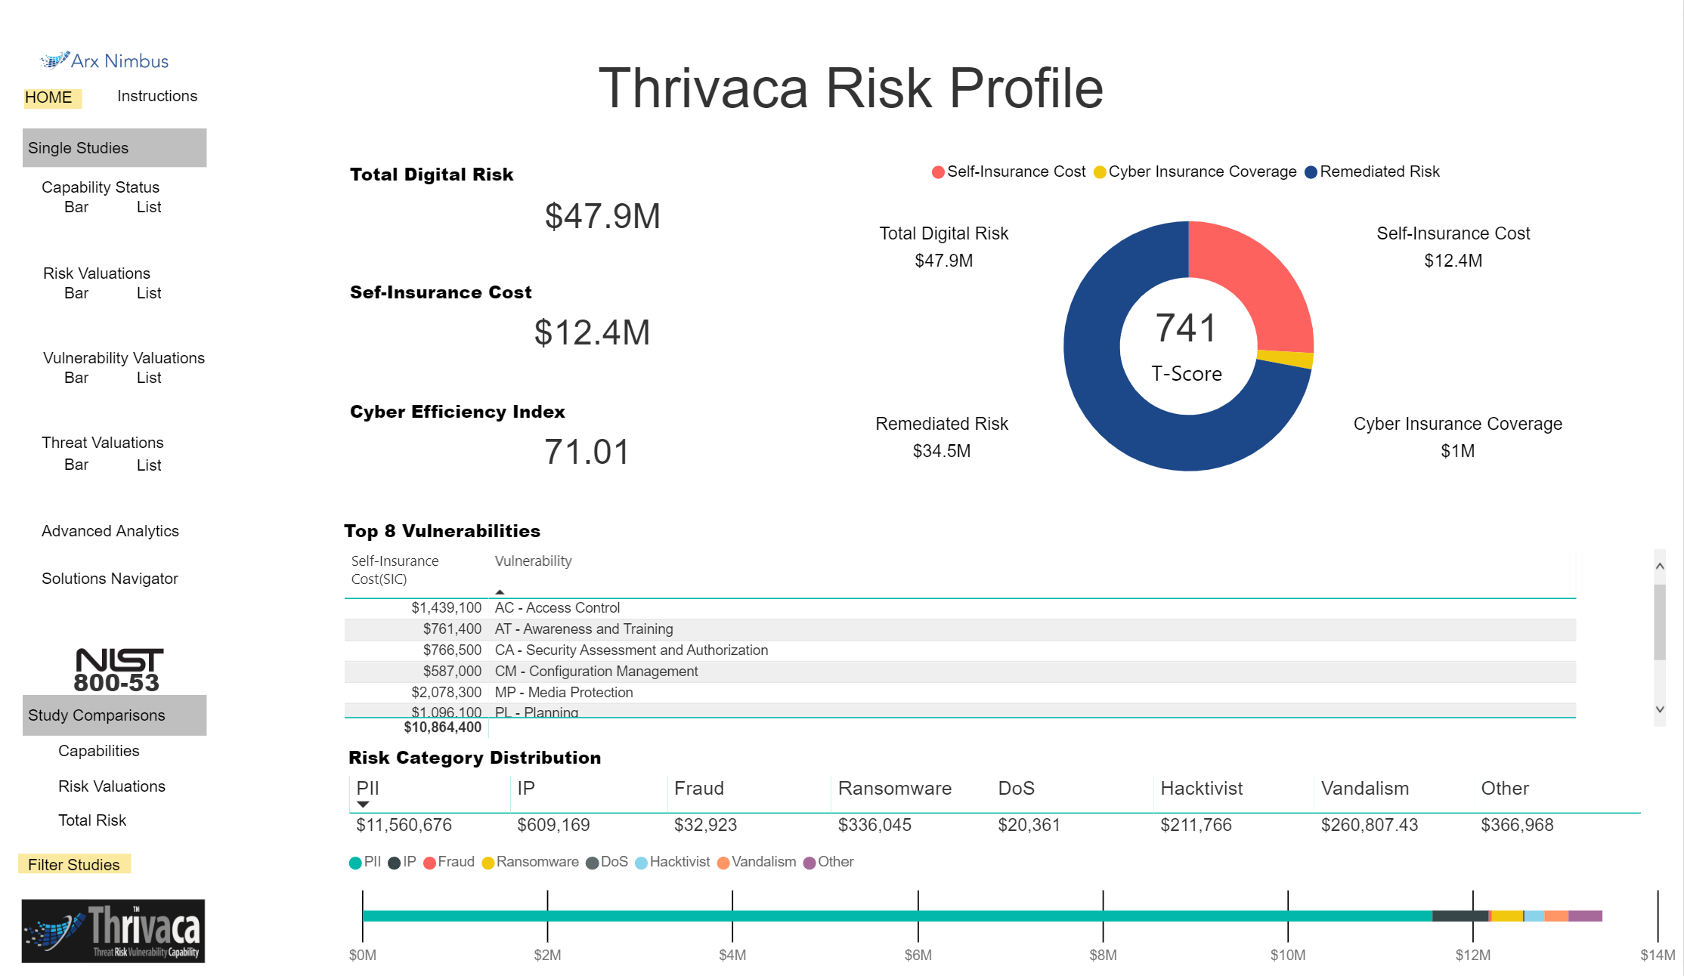Click the Filter Studies button

point(74,864)
